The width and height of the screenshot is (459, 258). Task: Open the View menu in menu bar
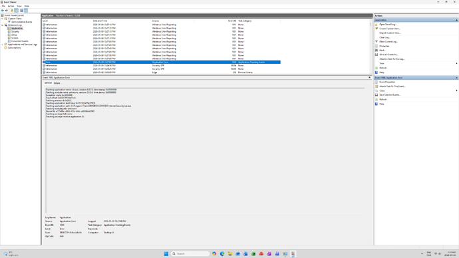click(19, 6)
